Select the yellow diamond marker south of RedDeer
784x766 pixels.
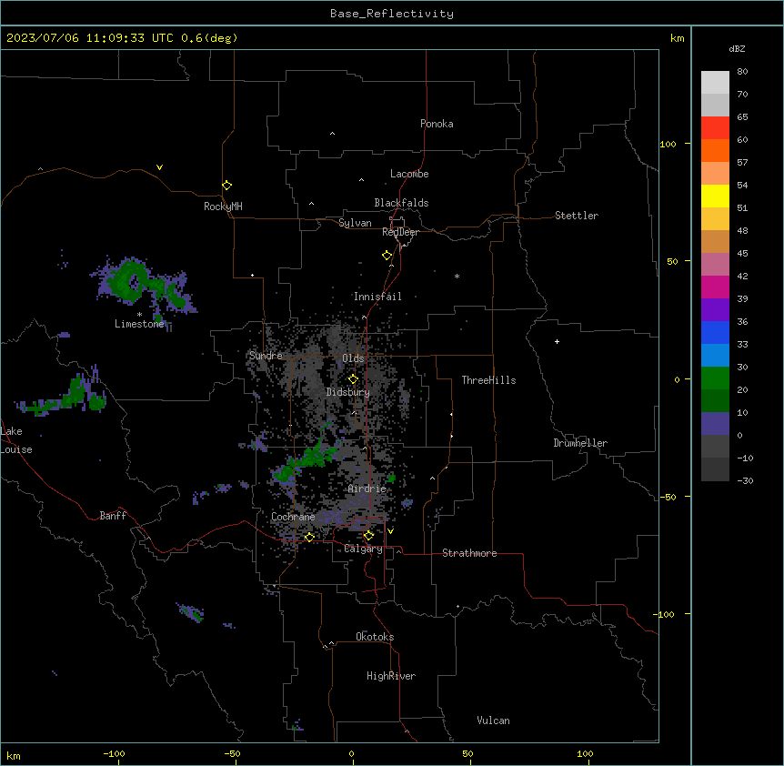tap(387, 256)
